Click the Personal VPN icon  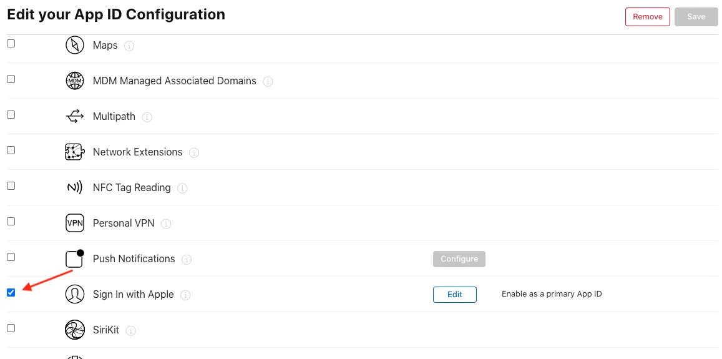(75, 223)
